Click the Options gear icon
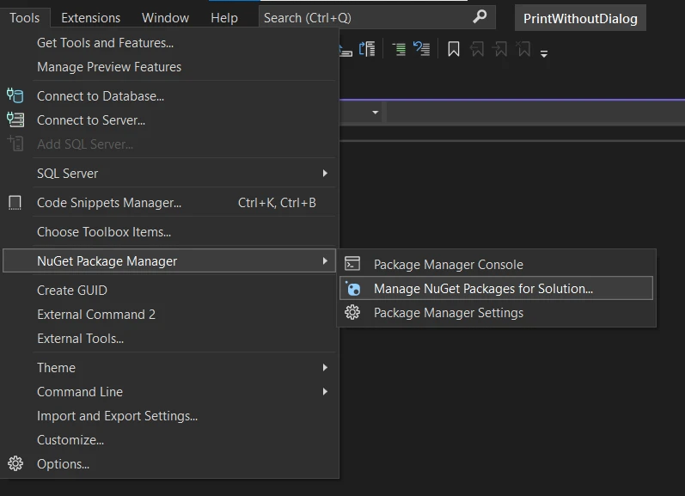Viewport: 685px width, 496px height. point(15,463)
